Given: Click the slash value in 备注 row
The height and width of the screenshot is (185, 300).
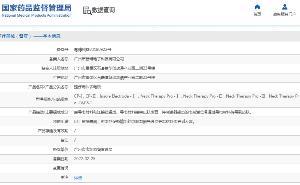Looking at the screenshot, I should coord(75,140).
